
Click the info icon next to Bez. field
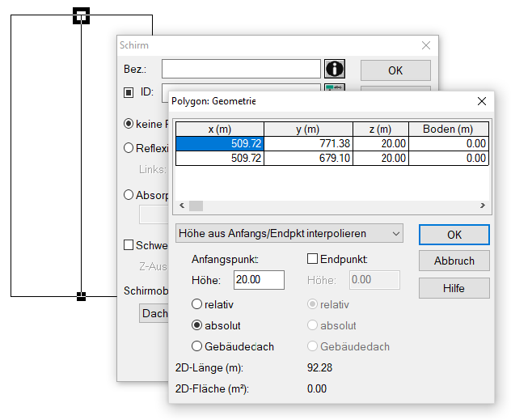pyautogui.click(x=335, y=69)
